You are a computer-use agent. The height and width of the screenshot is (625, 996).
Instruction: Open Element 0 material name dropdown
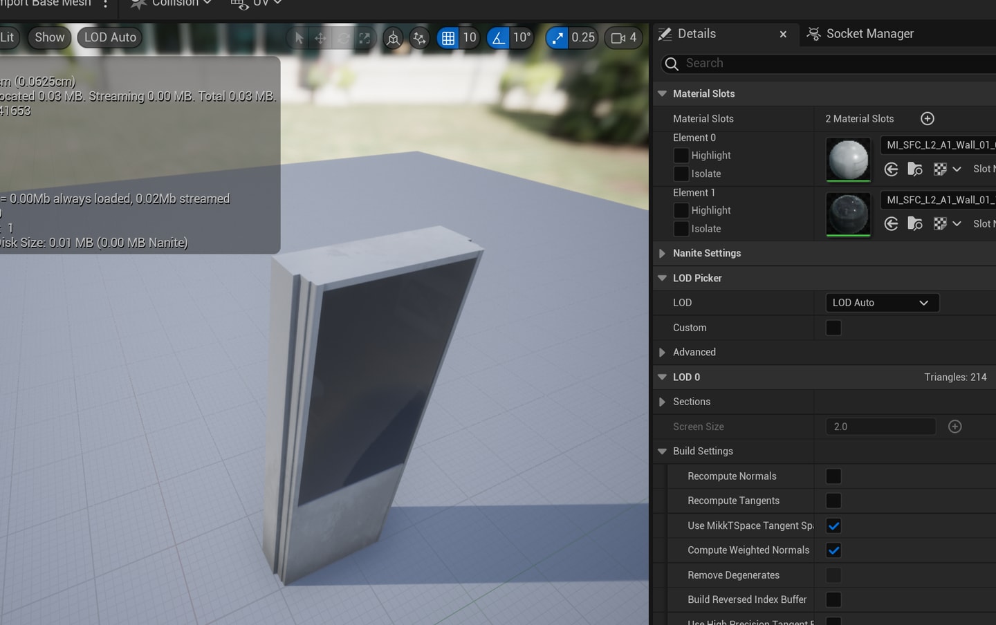coord(938,145)
